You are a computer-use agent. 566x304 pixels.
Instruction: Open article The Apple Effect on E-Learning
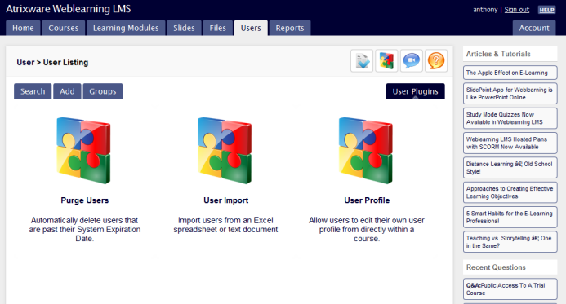click(x=510, y=73)
